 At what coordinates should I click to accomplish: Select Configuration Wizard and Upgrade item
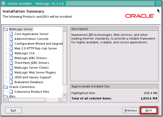tap(38, 44)
